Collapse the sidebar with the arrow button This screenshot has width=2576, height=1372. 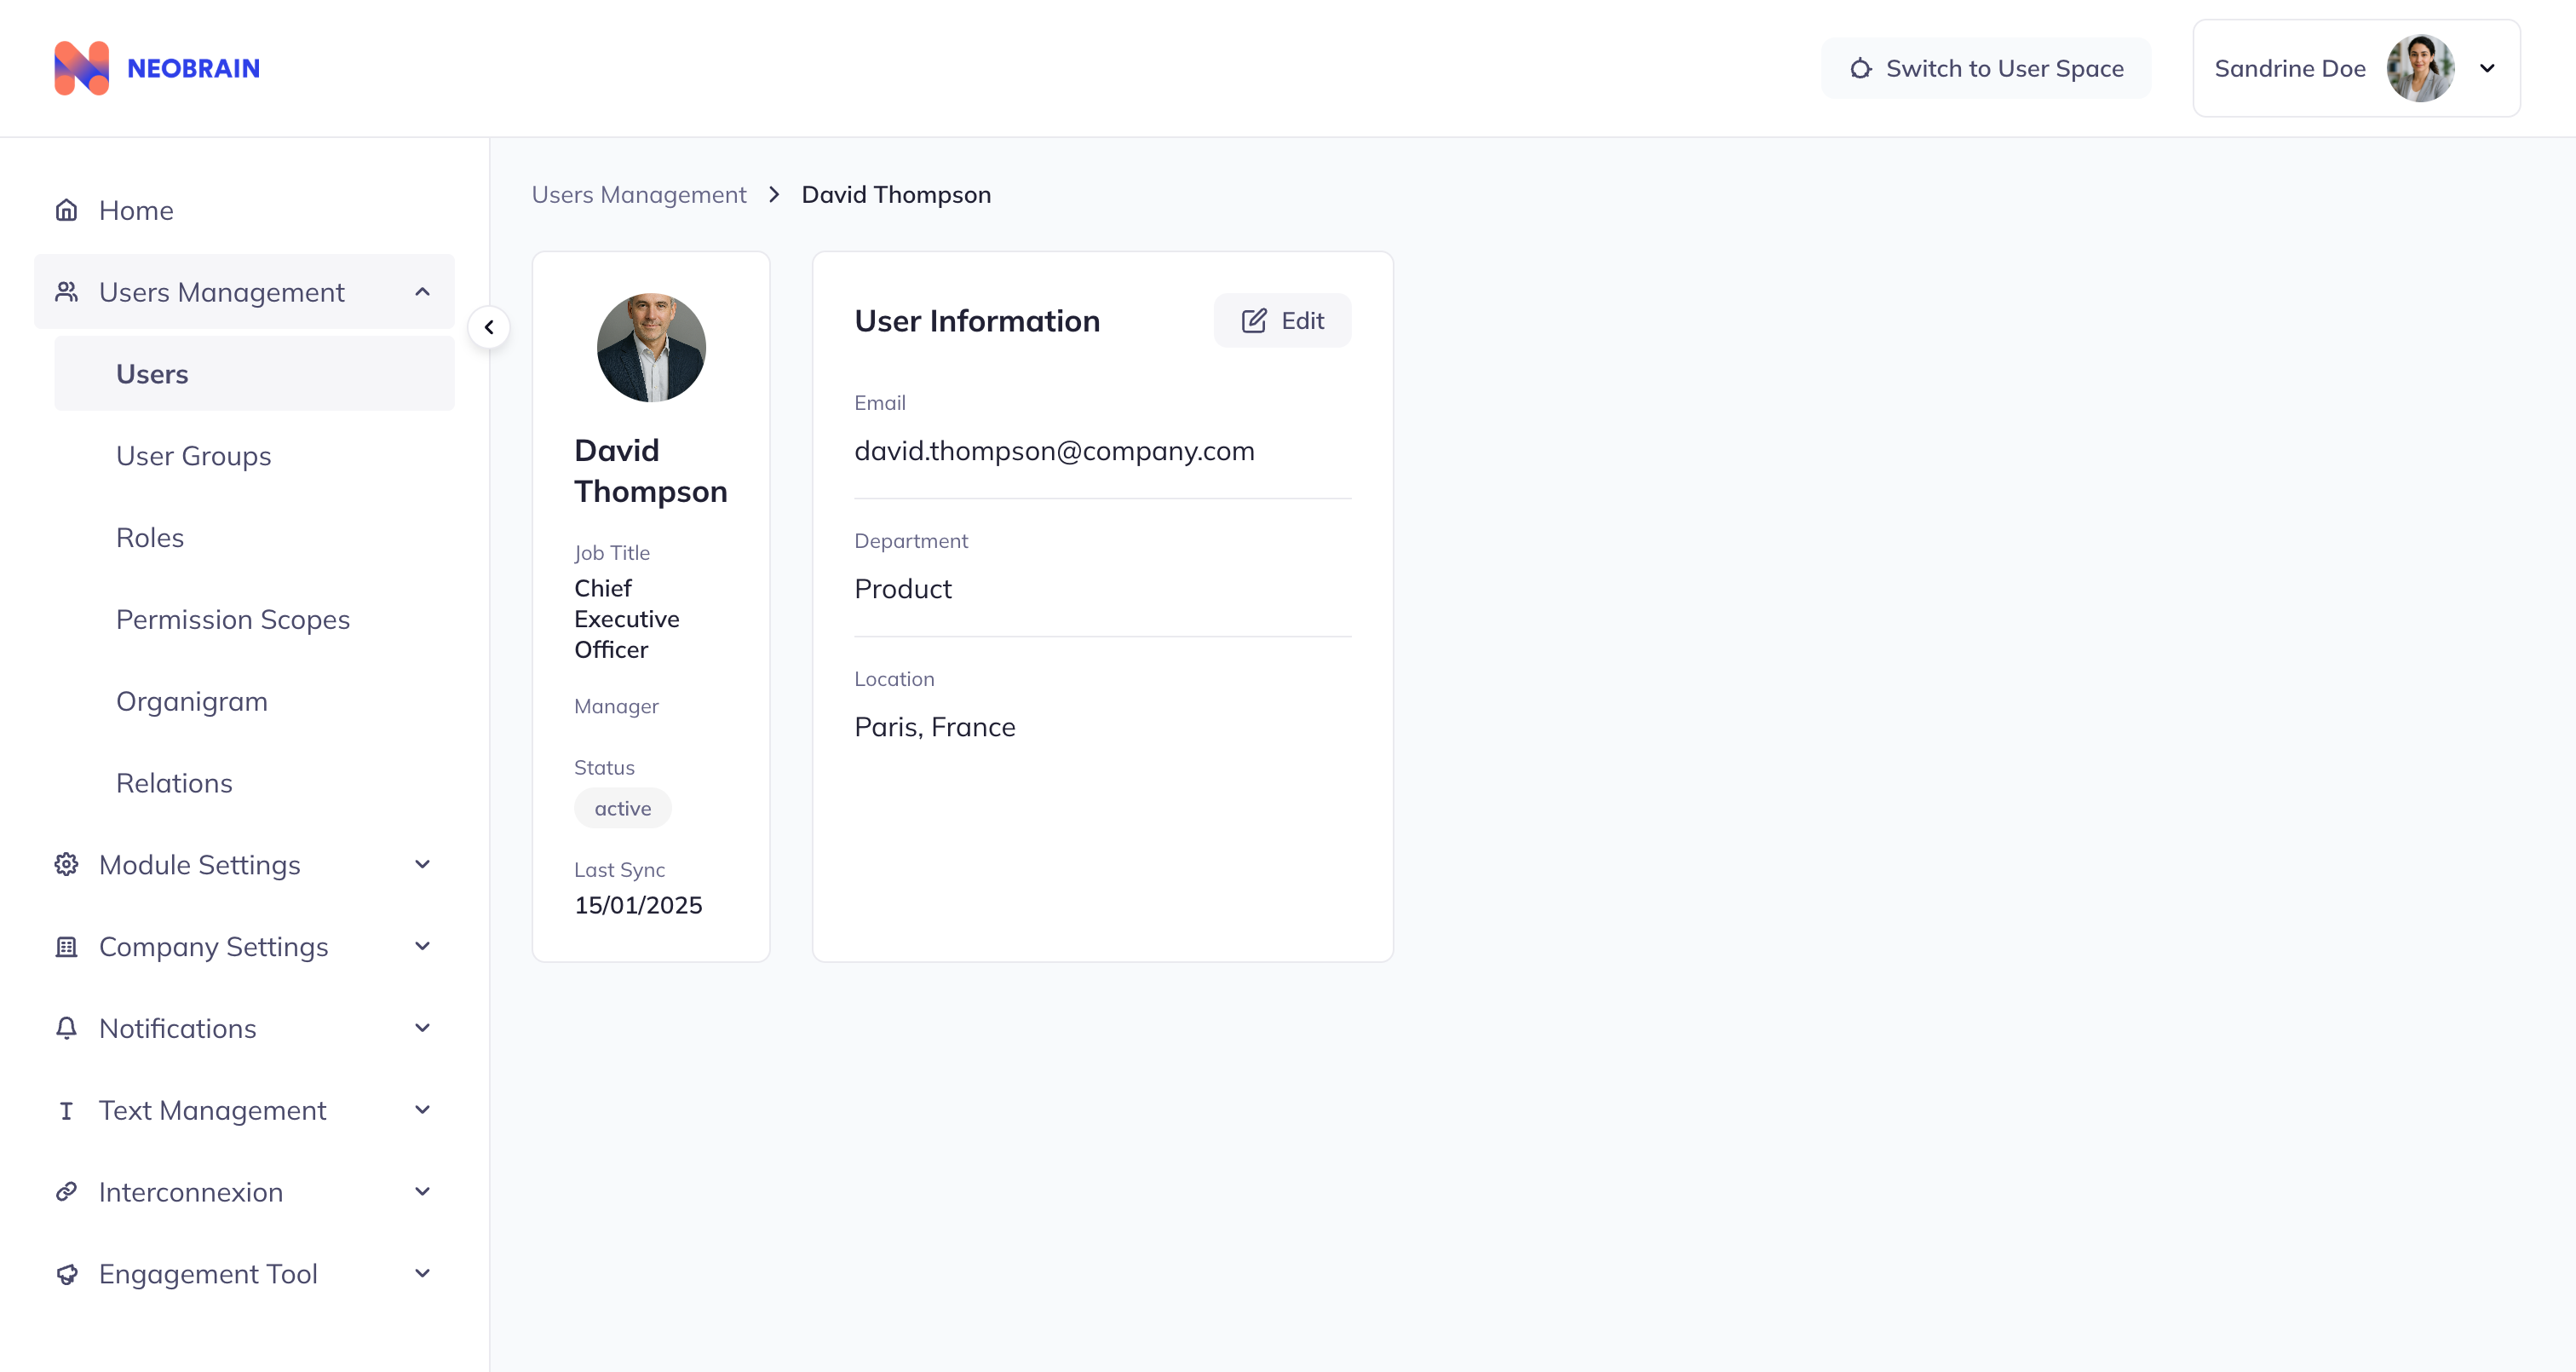490,326
